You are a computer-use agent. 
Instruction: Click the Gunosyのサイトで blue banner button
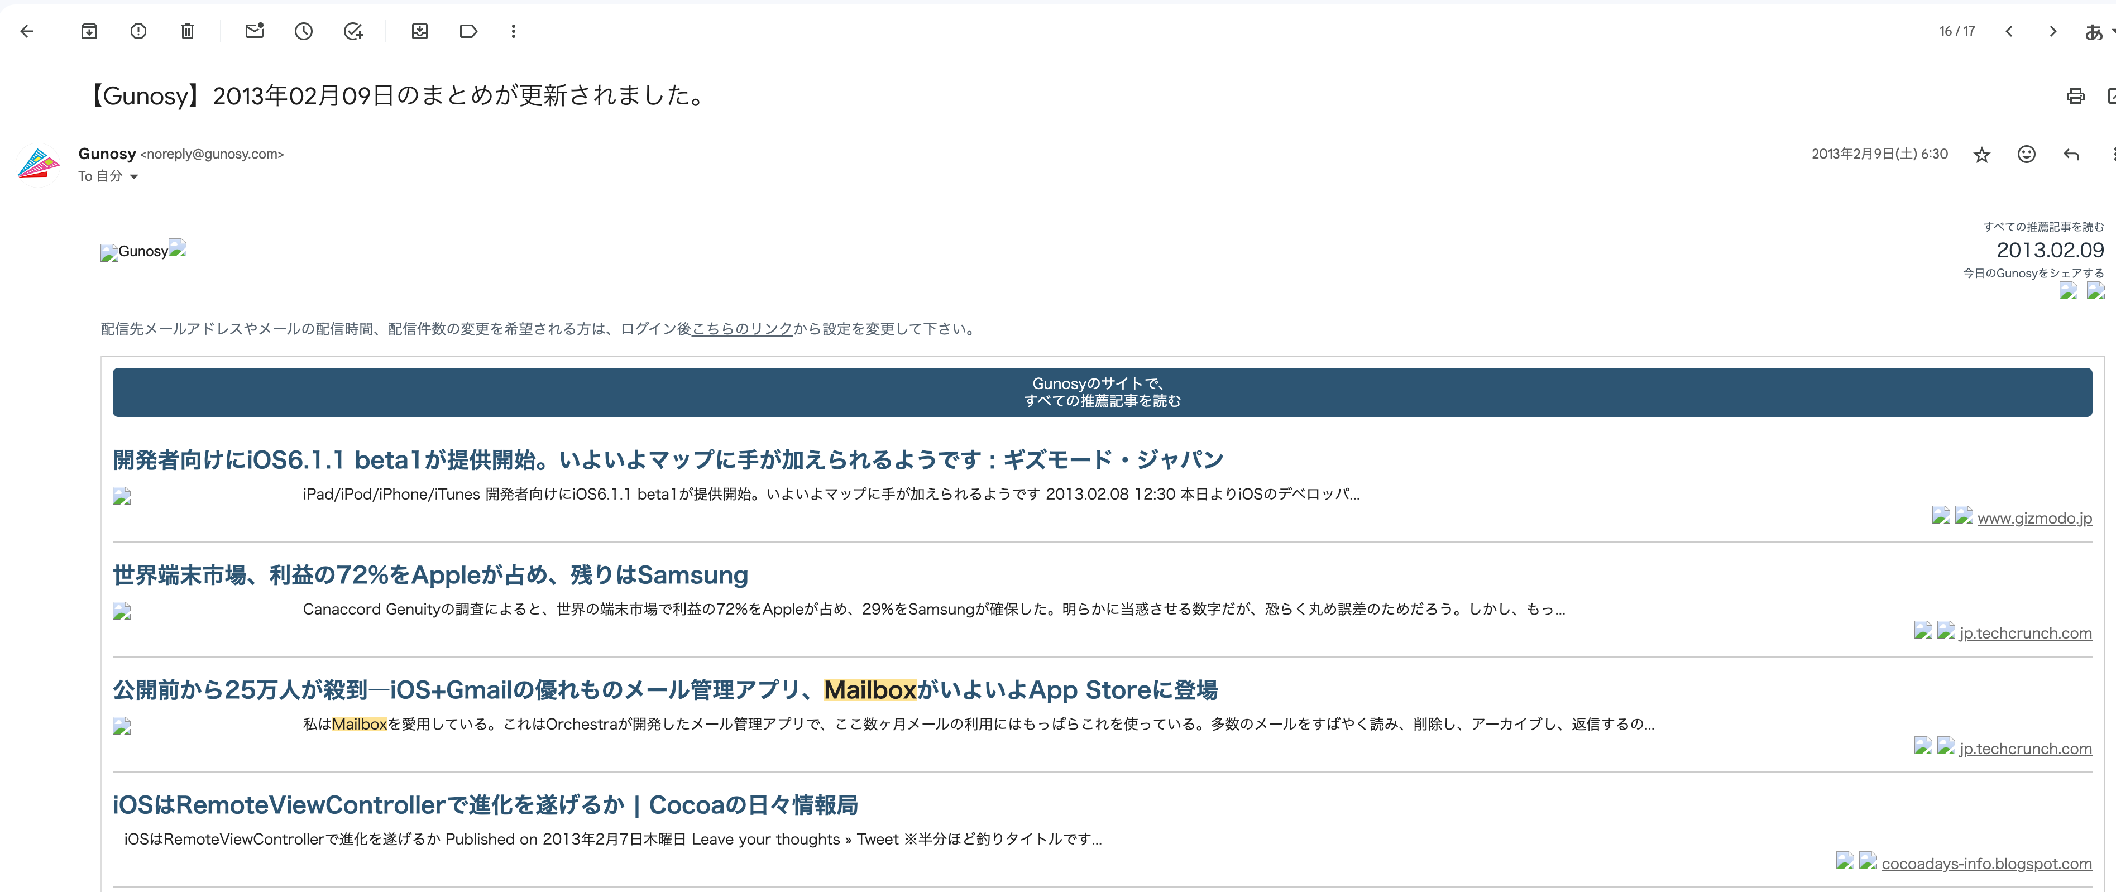click(1102, 392)
